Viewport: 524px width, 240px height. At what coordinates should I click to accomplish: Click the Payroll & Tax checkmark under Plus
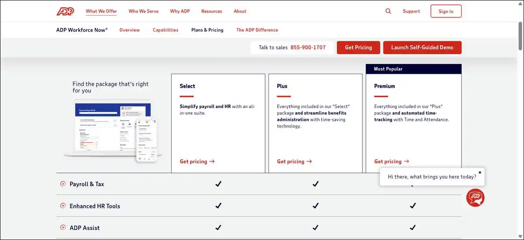click(315, 184)
